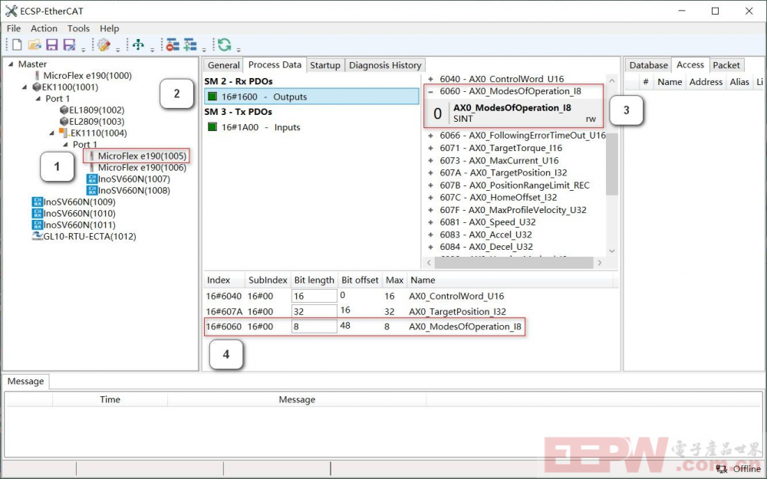The height and width of the screenshot is (479, 767).
Task: Select MicroFlex e190(1005) in the tree
Action: [x=142, y=156]
